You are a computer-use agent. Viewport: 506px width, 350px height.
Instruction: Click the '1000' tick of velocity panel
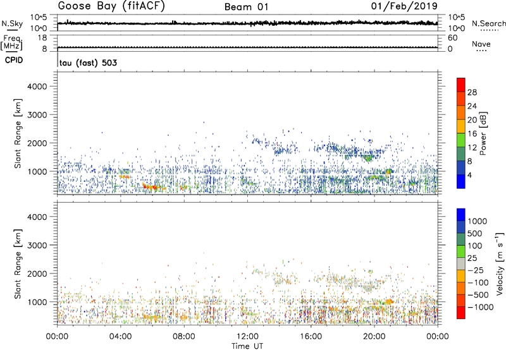point(37,302)
